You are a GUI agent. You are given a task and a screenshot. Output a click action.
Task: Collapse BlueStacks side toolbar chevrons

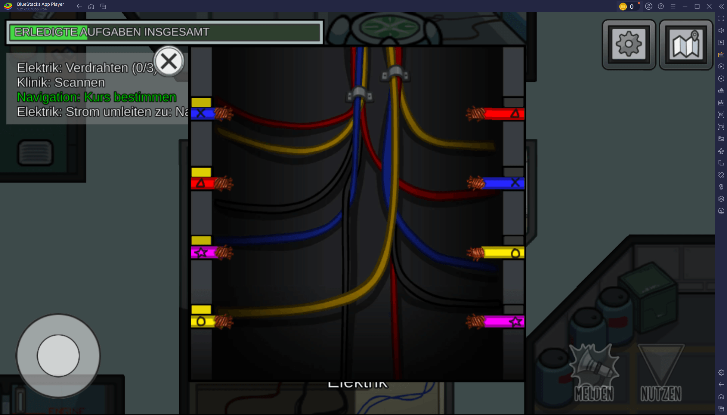tap(721, 6)
